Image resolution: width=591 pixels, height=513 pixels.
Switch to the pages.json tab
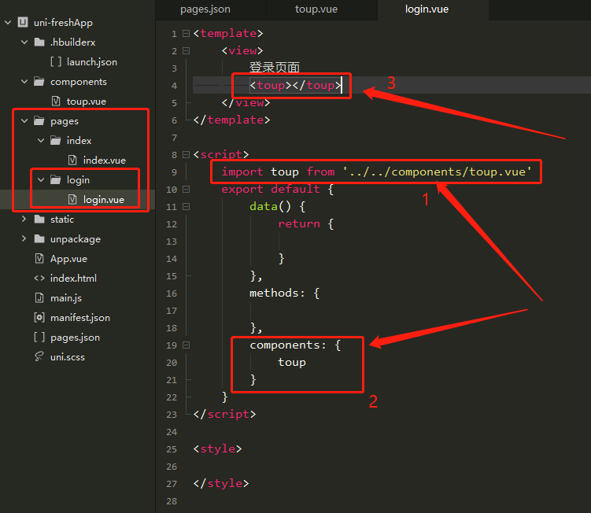[205, 9]
